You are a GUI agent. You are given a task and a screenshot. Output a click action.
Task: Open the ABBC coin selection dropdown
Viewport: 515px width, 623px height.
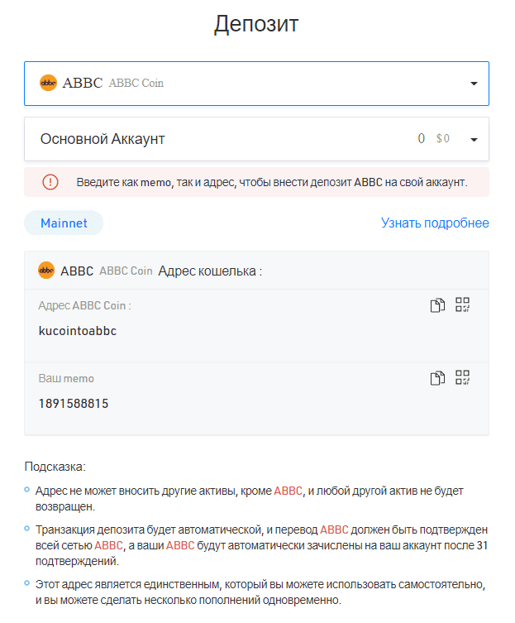point(256,84)
